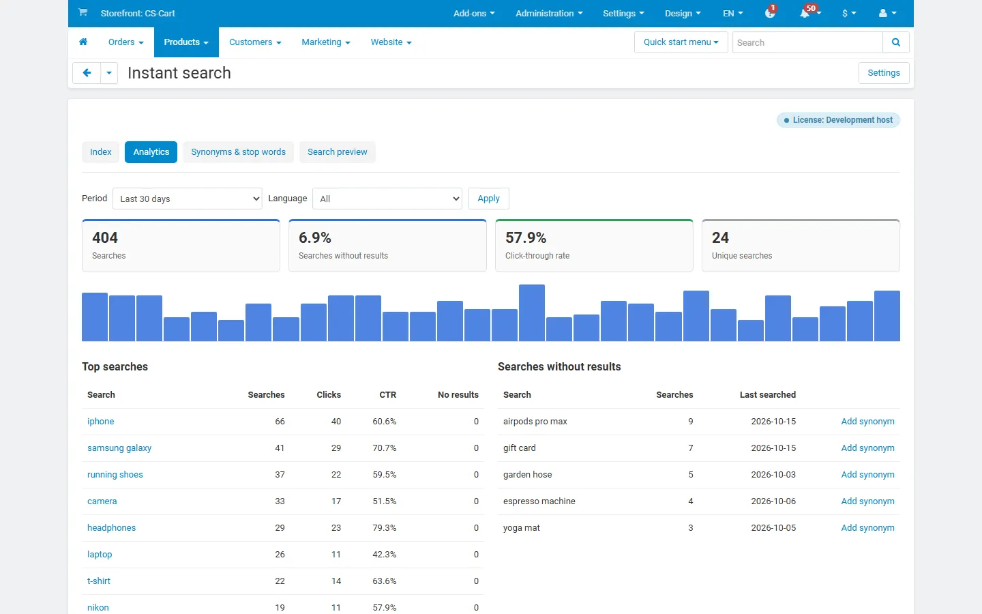Open the EN language selector
This screenshot has width=982, height=614.
733,13
